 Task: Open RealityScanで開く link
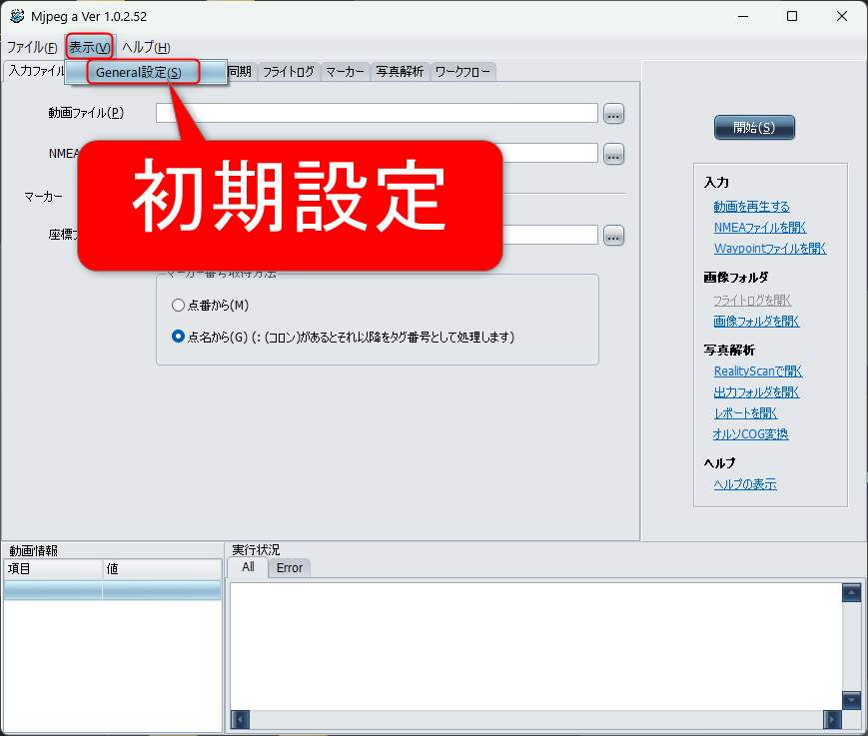coord(756,371)
